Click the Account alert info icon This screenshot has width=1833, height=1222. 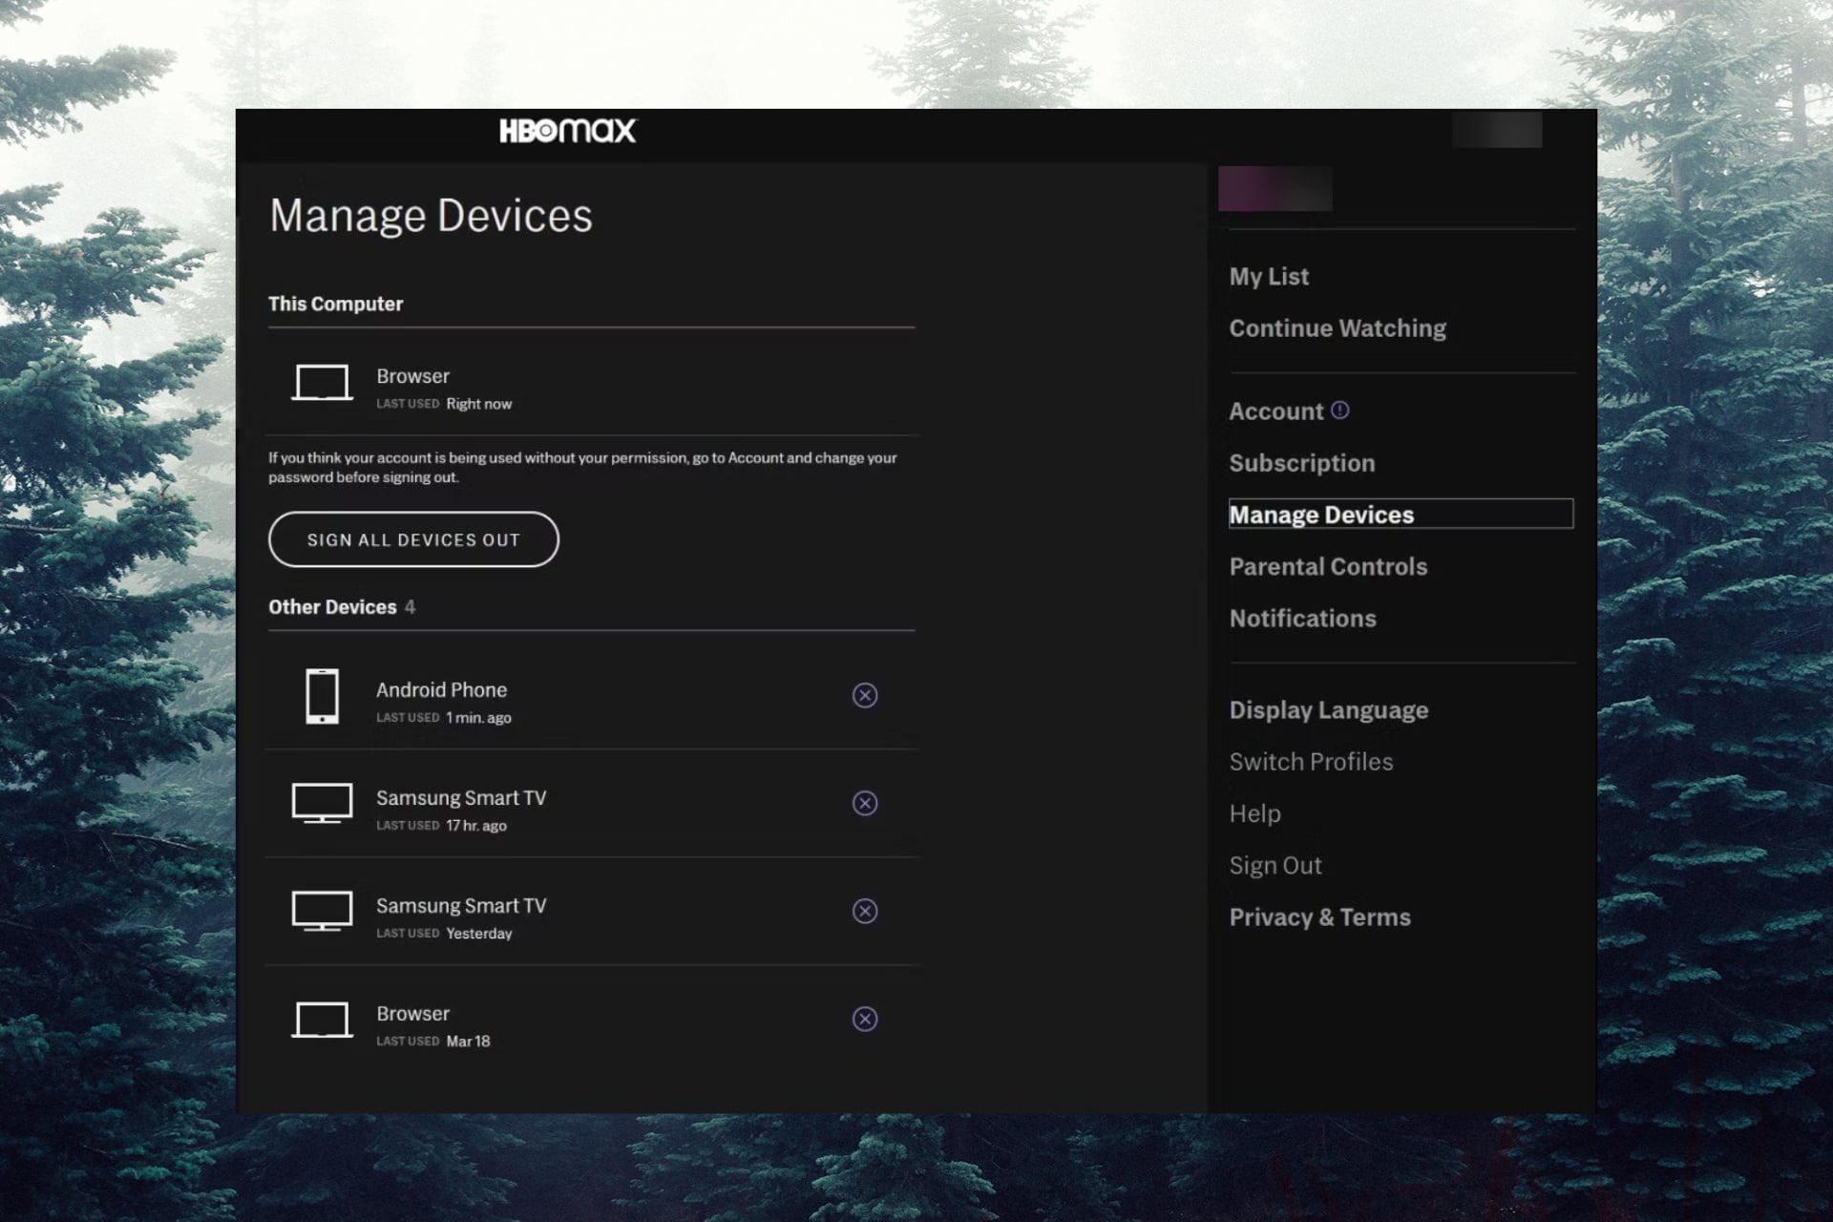(1340, 410)
